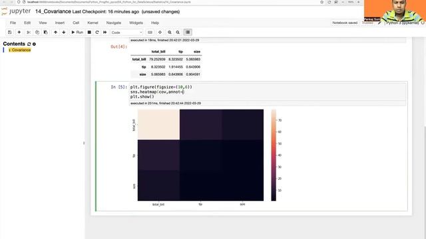Open the Insert menu
This screenshot has height=239, width=426.
[x=60, y=23]
